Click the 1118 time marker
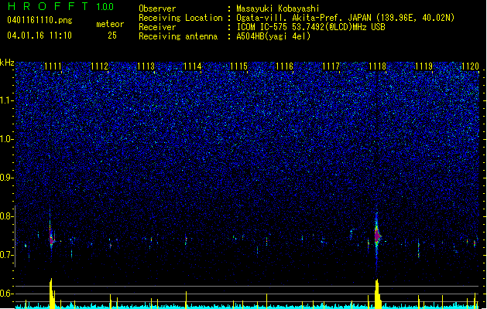The width and height of the screenshot is (487, 309). pos(377,66)
